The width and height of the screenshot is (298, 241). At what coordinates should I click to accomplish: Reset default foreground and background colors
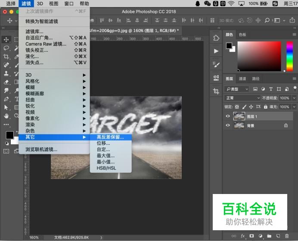(x=7, y=144)
